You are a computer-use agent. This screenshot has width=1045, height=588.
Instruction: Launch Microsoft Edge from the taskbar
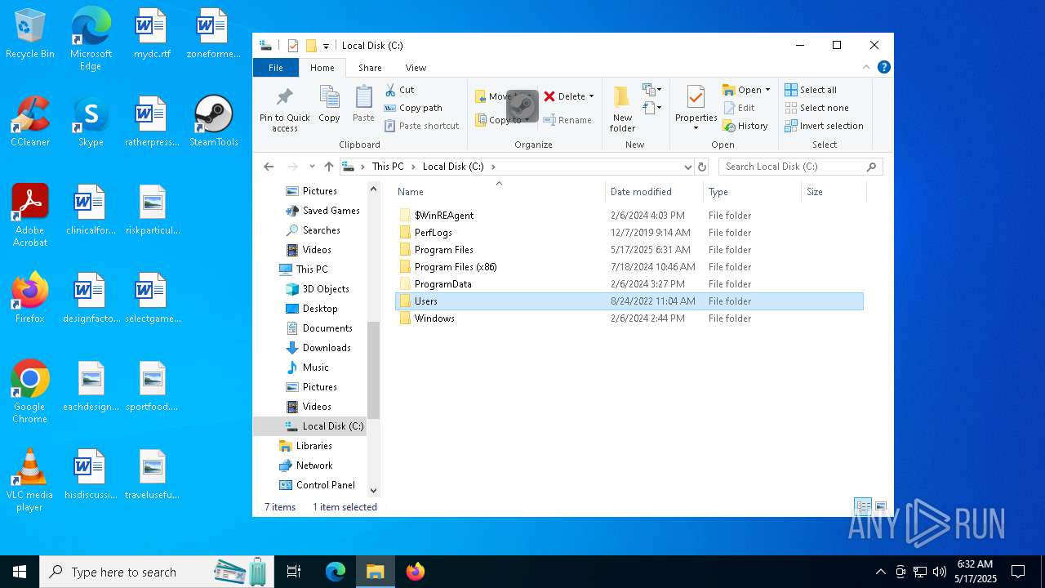click(336, 572)
